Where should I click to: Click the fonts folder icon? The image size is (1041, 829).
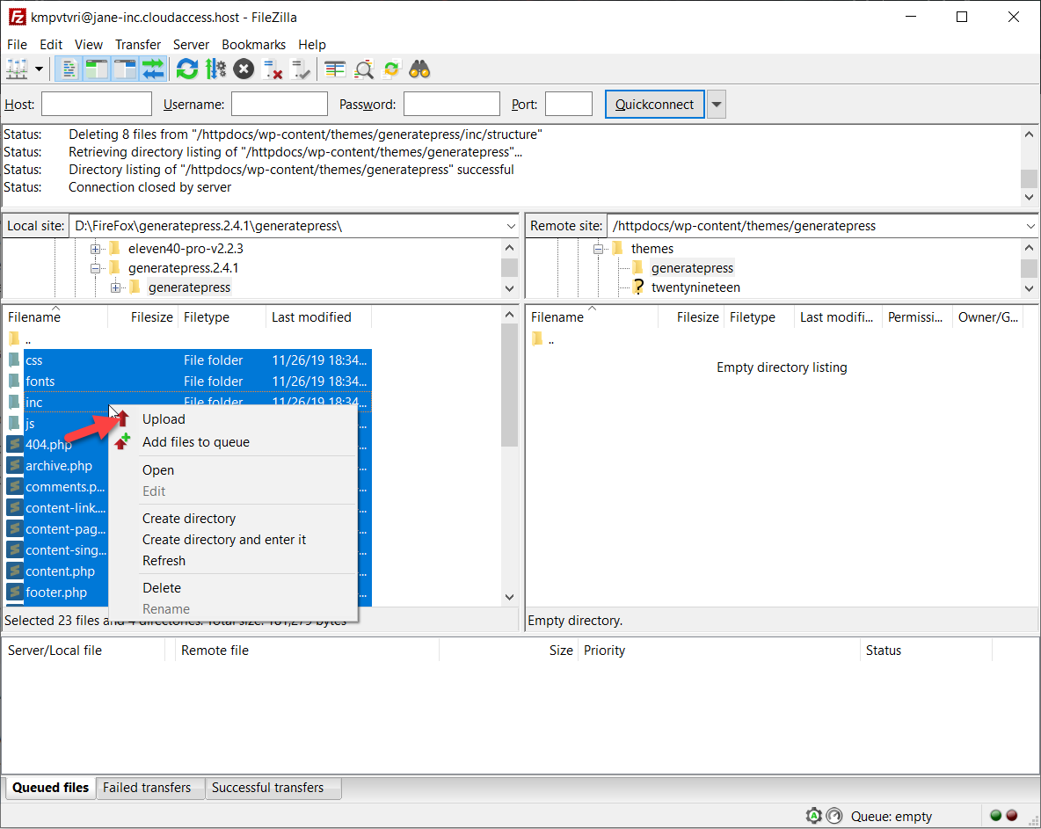point(14,381)
